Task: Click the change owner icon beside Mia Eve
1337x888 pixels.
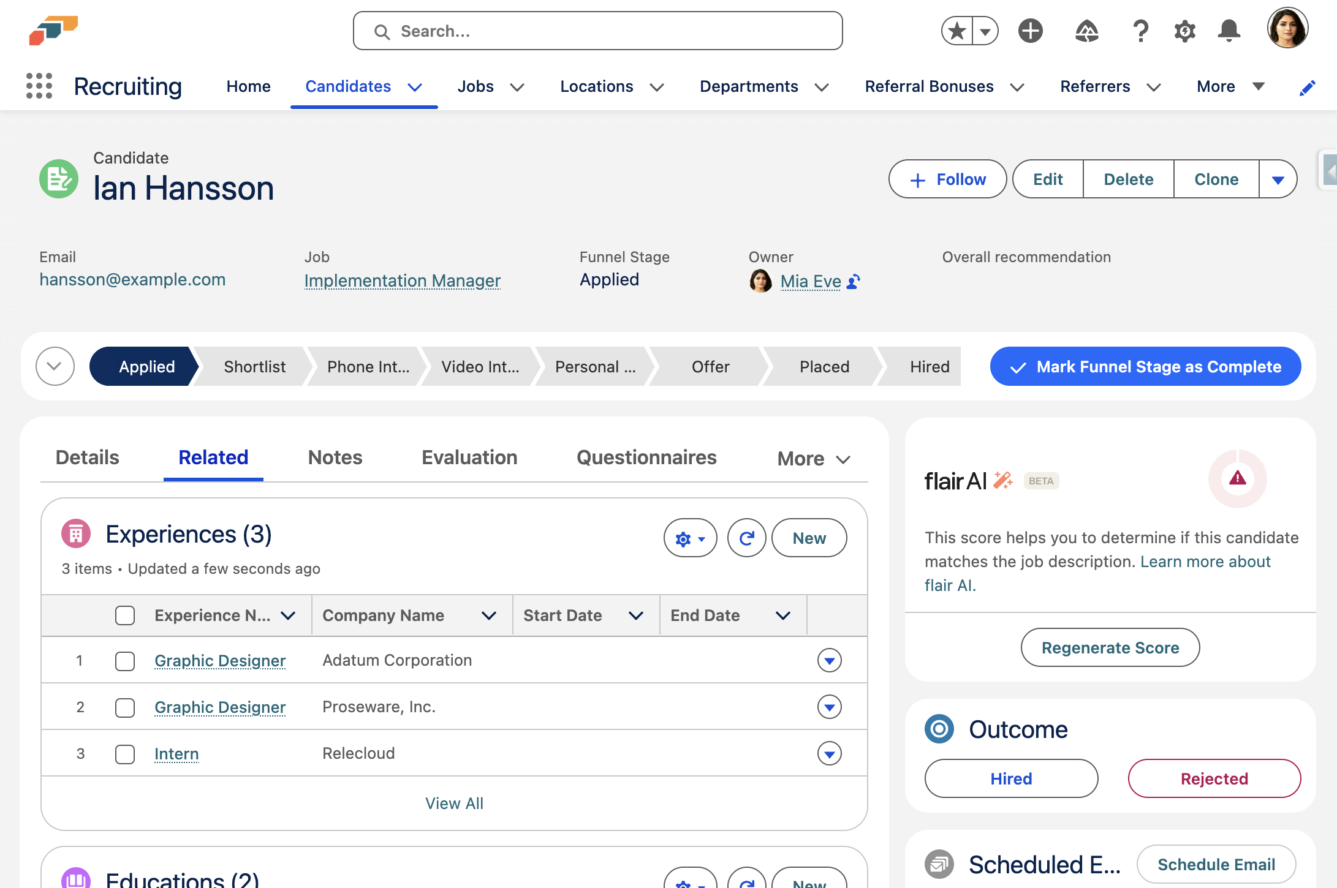Action: [854, 281]
